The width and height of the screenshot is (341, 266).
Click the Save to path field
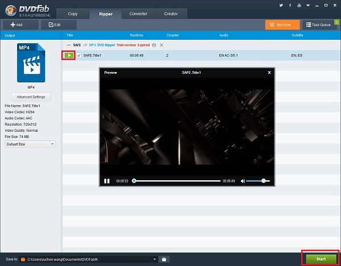pos(89,259)
